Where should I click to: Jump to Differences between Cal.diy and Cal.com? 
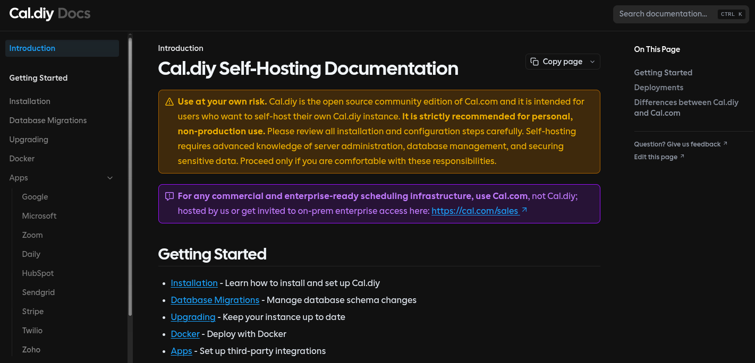coord(686,108)
